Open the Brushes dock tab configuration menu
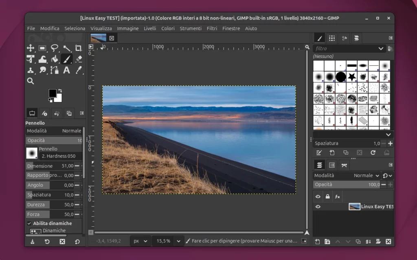The image size is (417, 260). pyautogui.click(x=391, y=38)
